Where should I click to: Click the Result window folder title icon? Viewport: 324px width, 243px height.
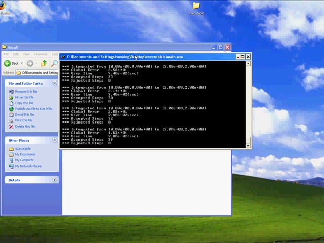(x=4, y=47)
